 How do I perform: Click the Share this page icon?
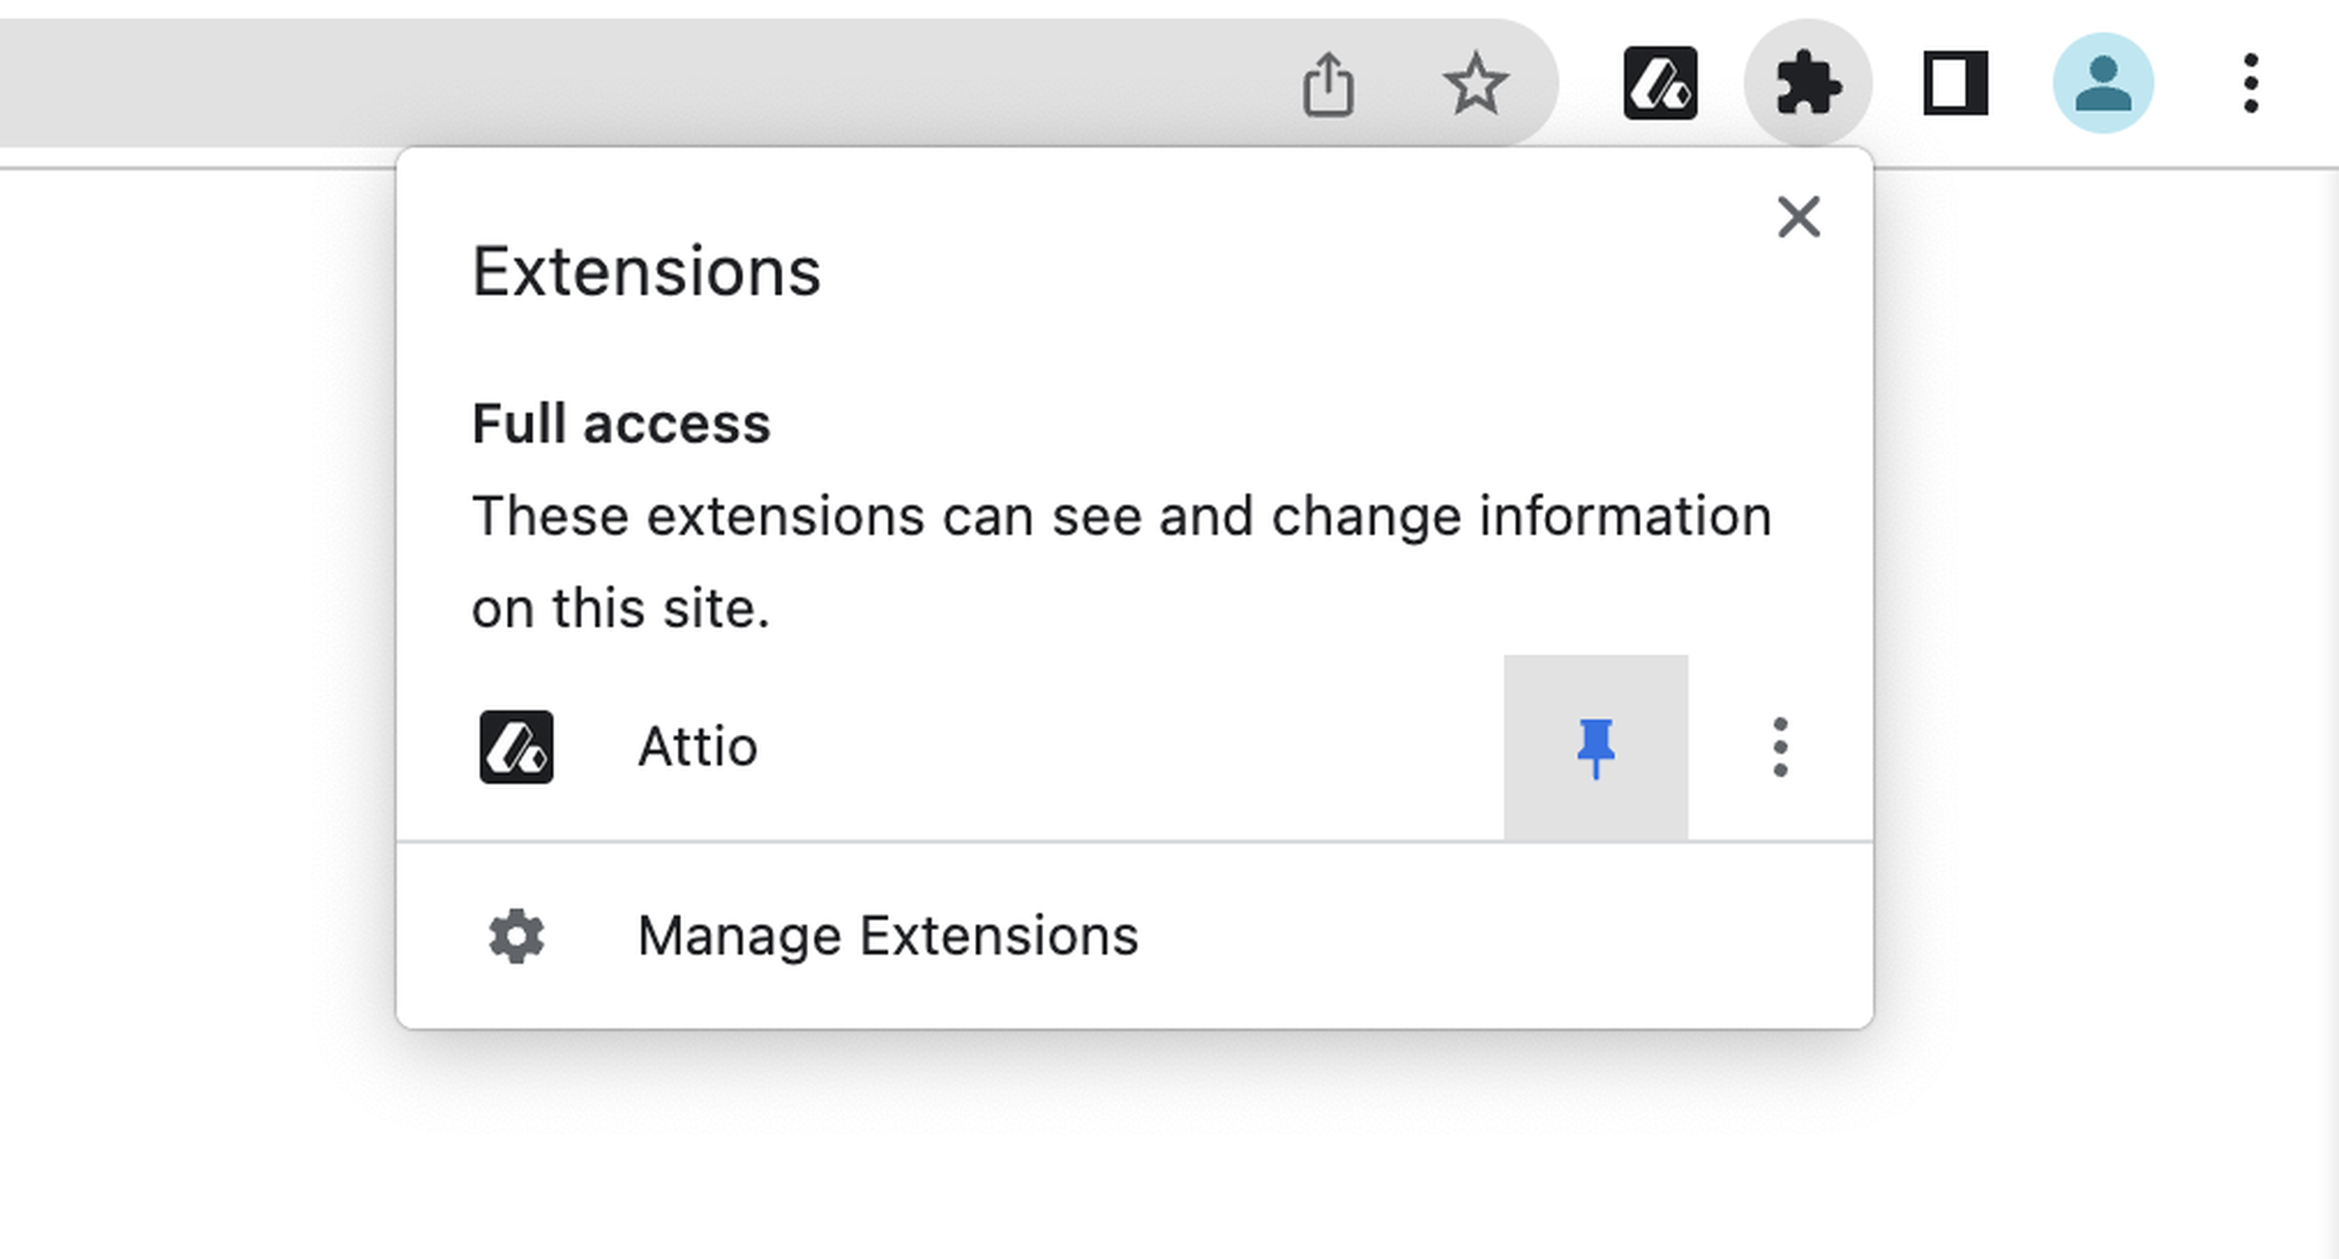1328,85
